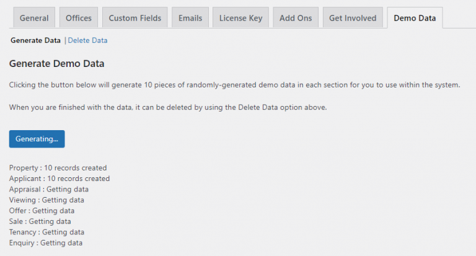476x256 pixels.
Task: Click the Generate Demo Data heading
Action: 57,64
